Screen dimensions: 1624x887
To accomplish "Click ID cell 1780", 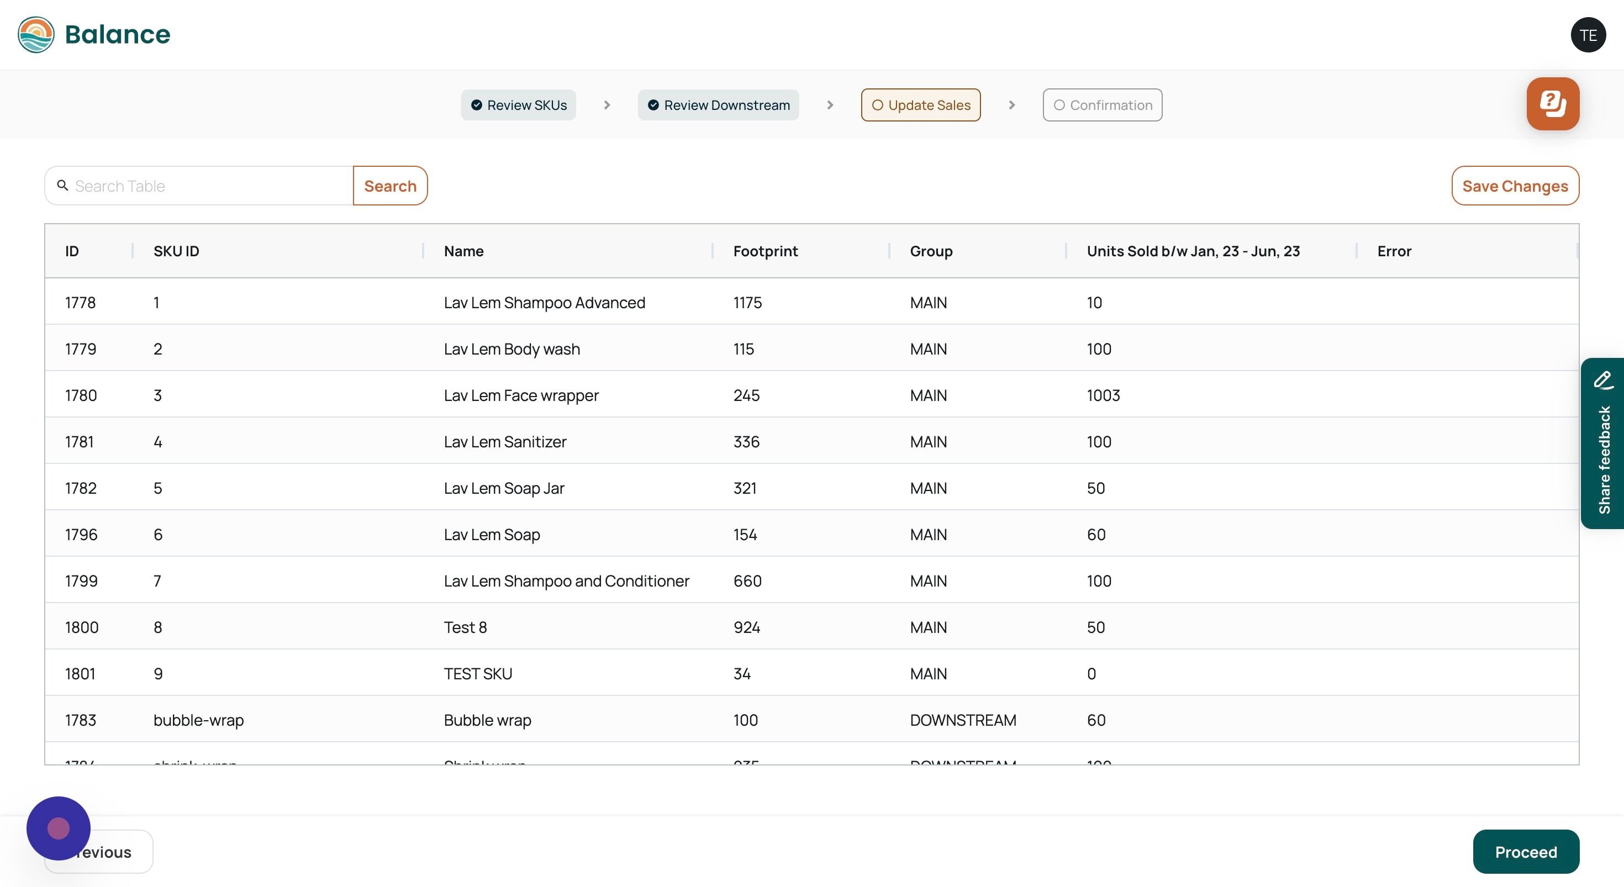I will tap(81, 395).
